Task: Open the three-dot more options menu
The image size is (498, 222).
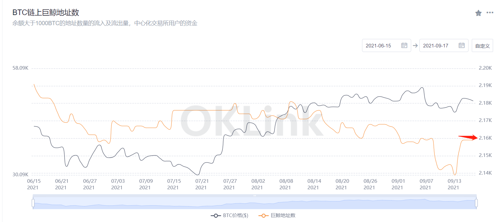Action: click(x=490, y=13)
